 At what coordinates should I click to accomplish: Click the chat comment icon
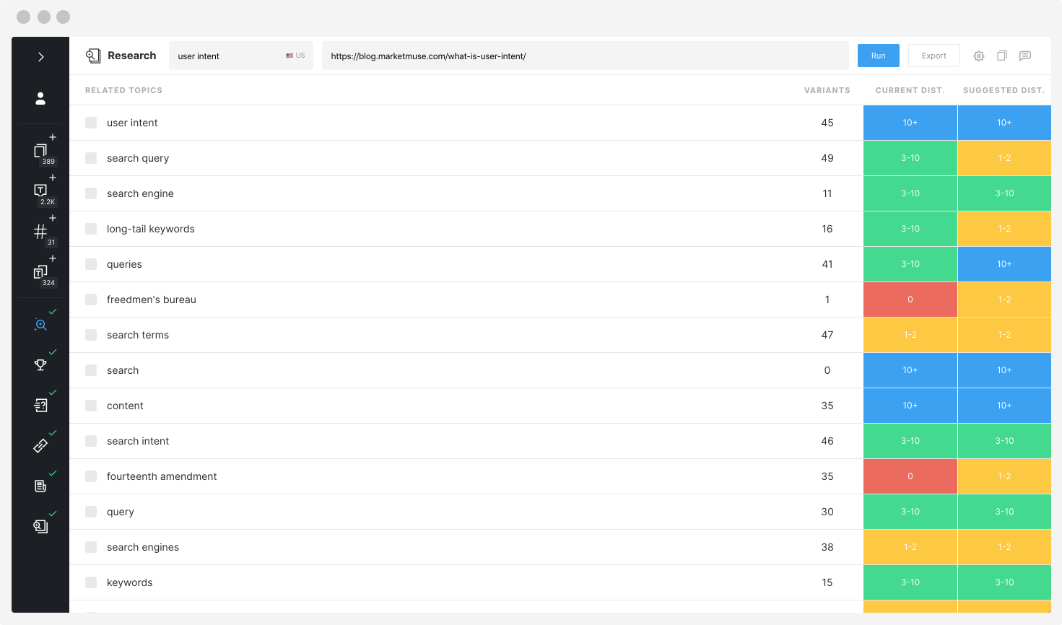1024,56
